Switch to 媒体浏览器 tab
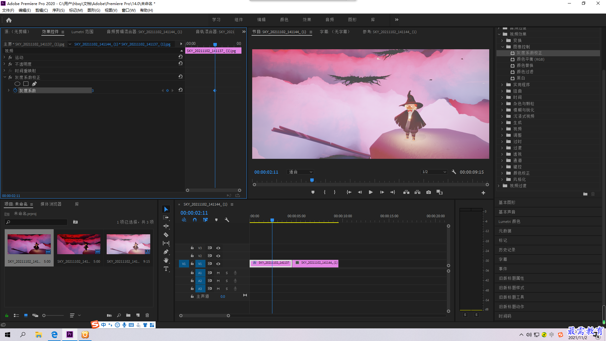The width and height of the screenshot is (606, 341). [x=51, y=204]
